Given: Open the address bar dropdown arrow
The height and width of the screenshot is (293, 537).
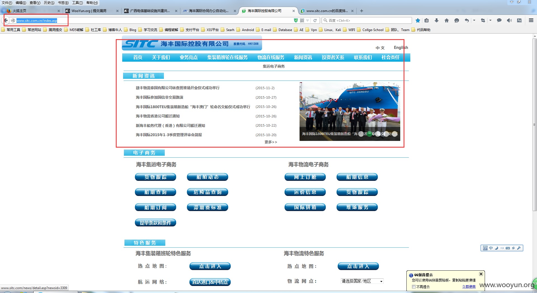Looking at the screenshot, I should [308, 20].
